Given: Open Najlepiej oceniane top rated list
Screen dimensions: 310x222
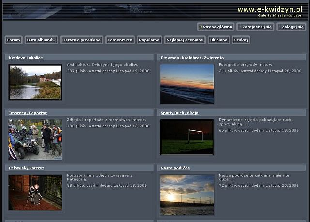Looking at the screenshot, I should (x=185, y=40).
